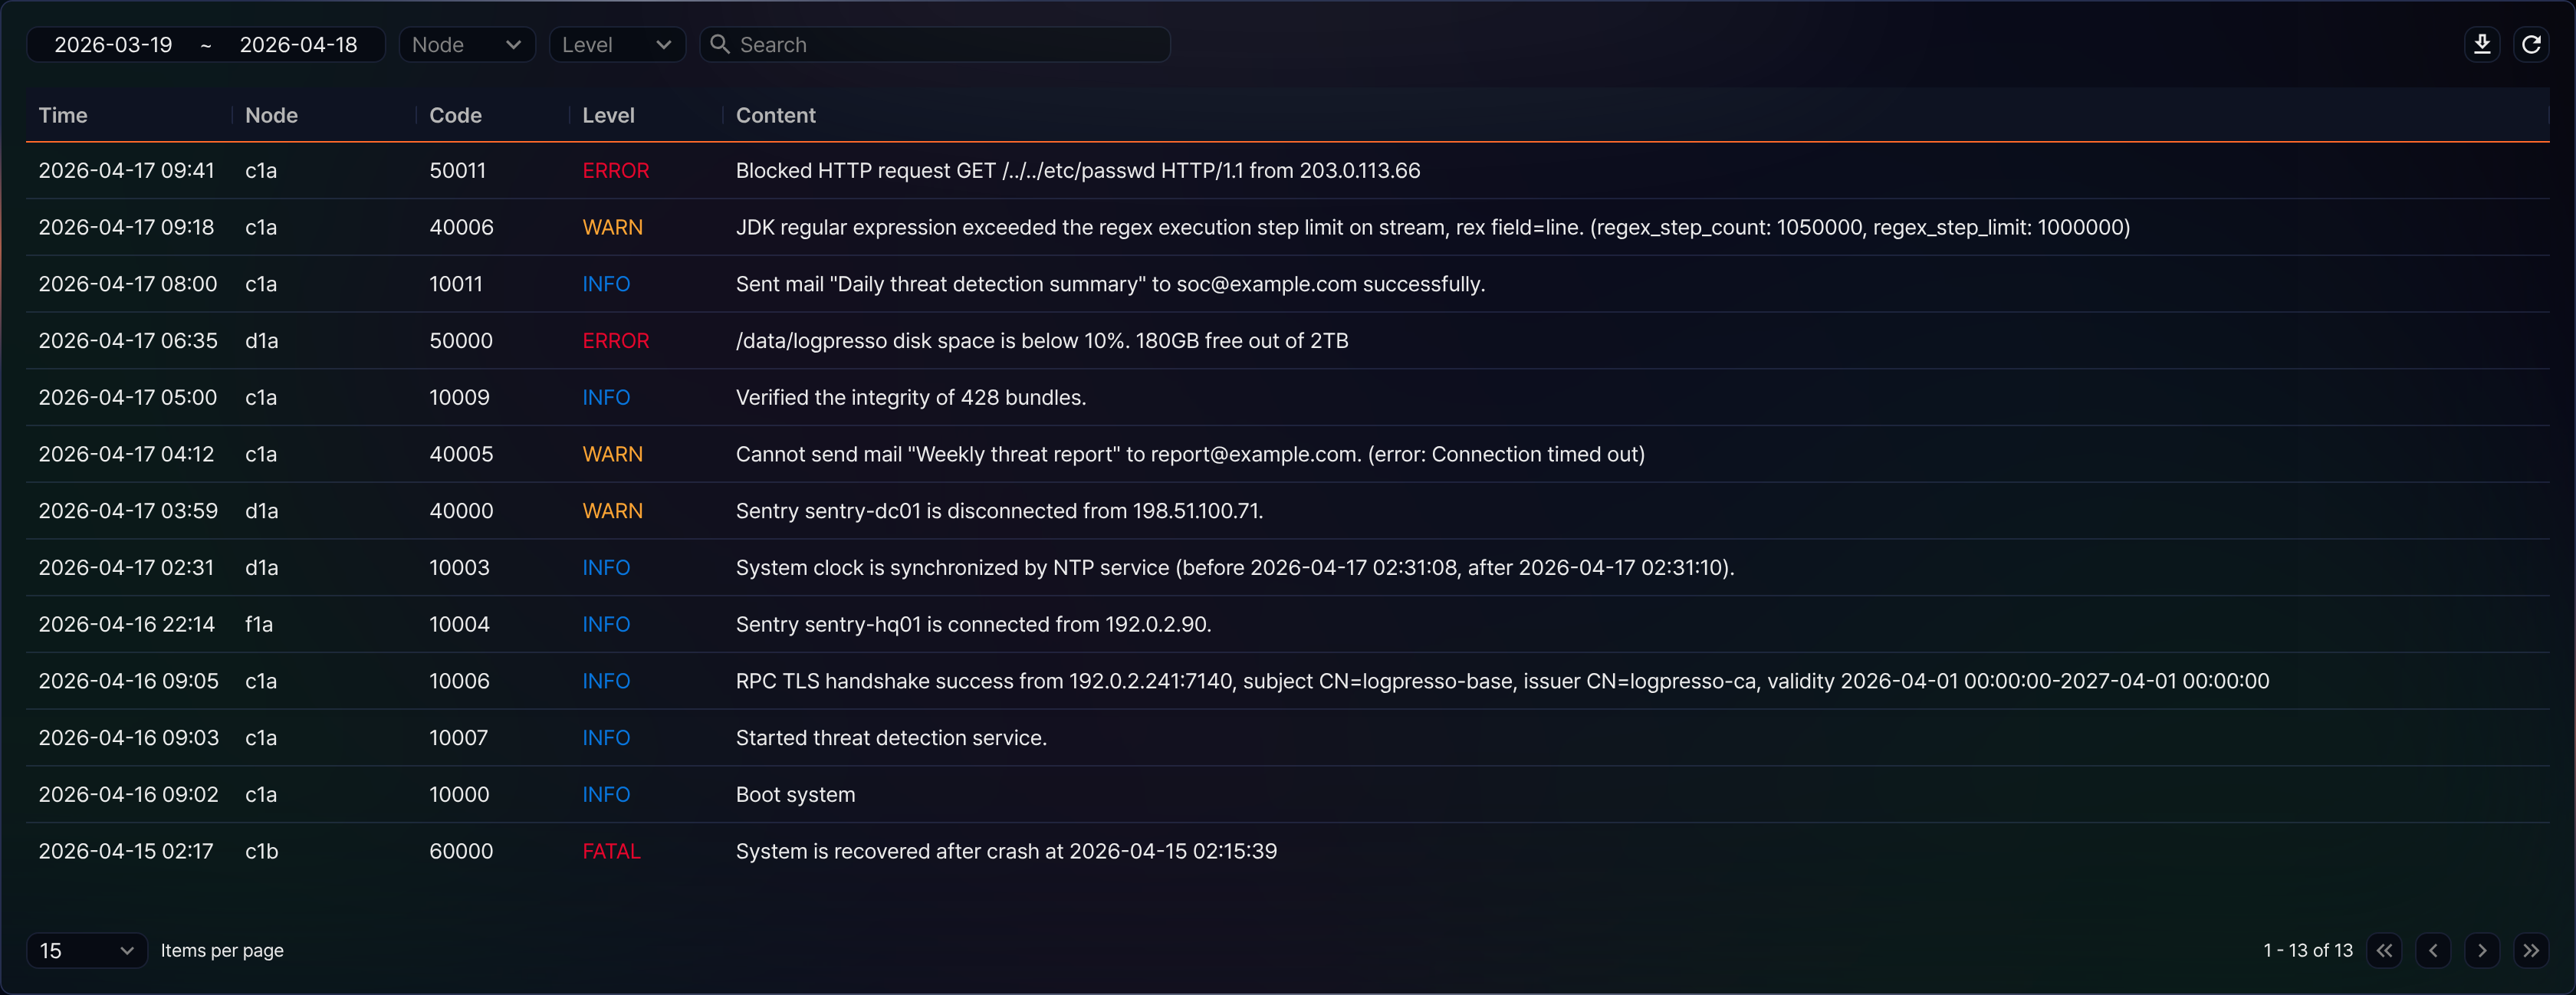Image resolution: width=2576 pixels, height=995 pixels.
Task: Go to the next page
Action: pyautogui.click(x=2482, y=950)
